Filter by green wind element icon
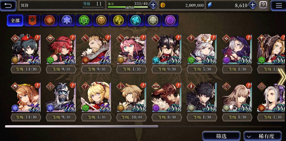Viewport: 286px width, 141px height. pyautogui.click(x=84, y=20)
